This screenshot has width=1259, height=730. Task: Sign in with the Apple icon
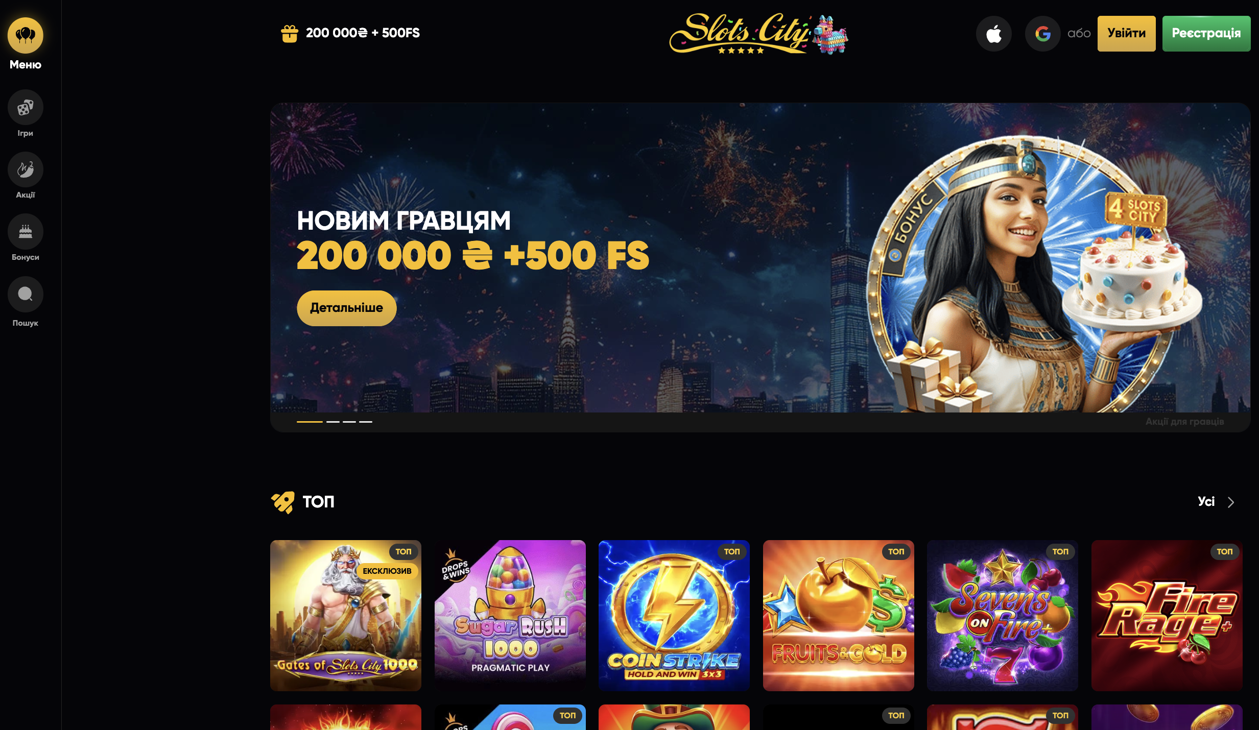point(993,34)
